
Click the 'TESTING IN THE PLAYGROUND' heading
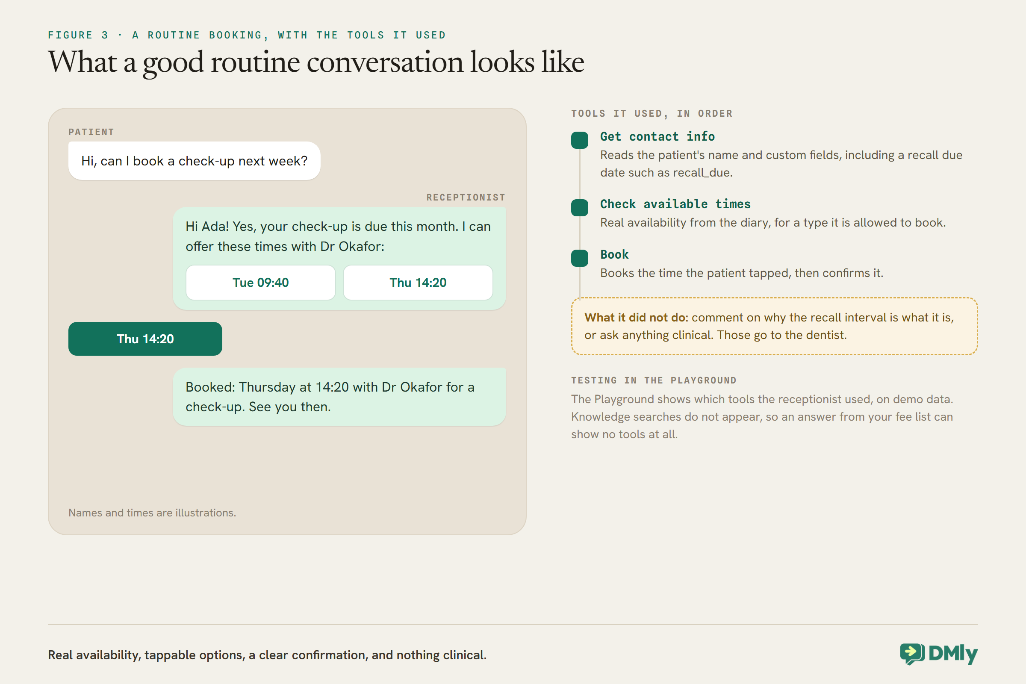pos(654,380)
